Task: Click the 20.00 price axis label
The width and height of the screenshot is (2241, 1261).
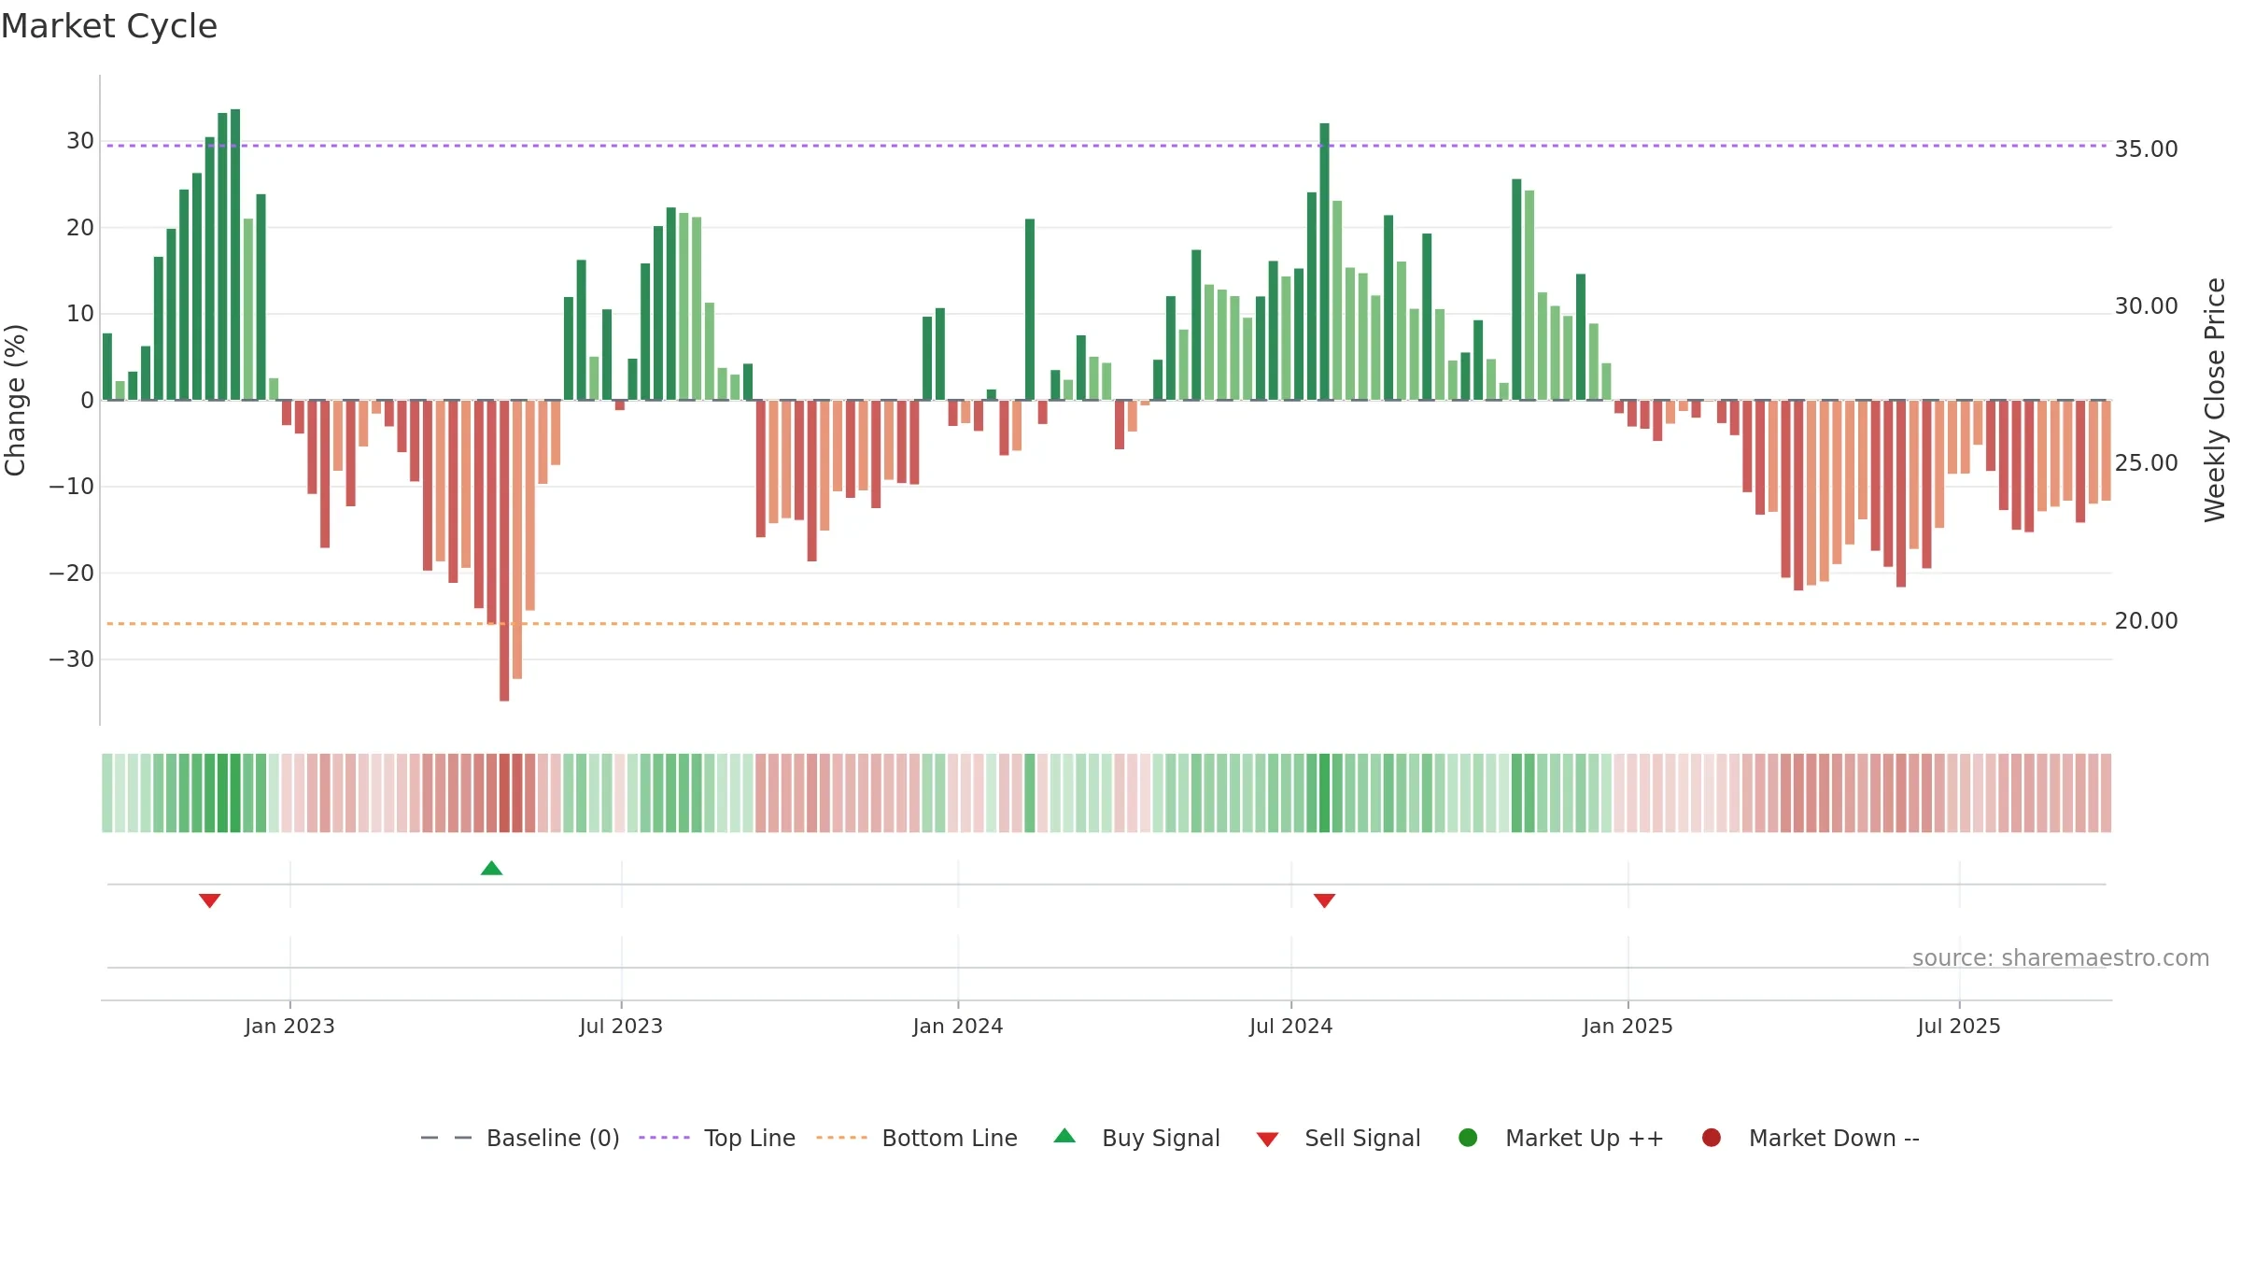Action: click(x=2146, y=620)
